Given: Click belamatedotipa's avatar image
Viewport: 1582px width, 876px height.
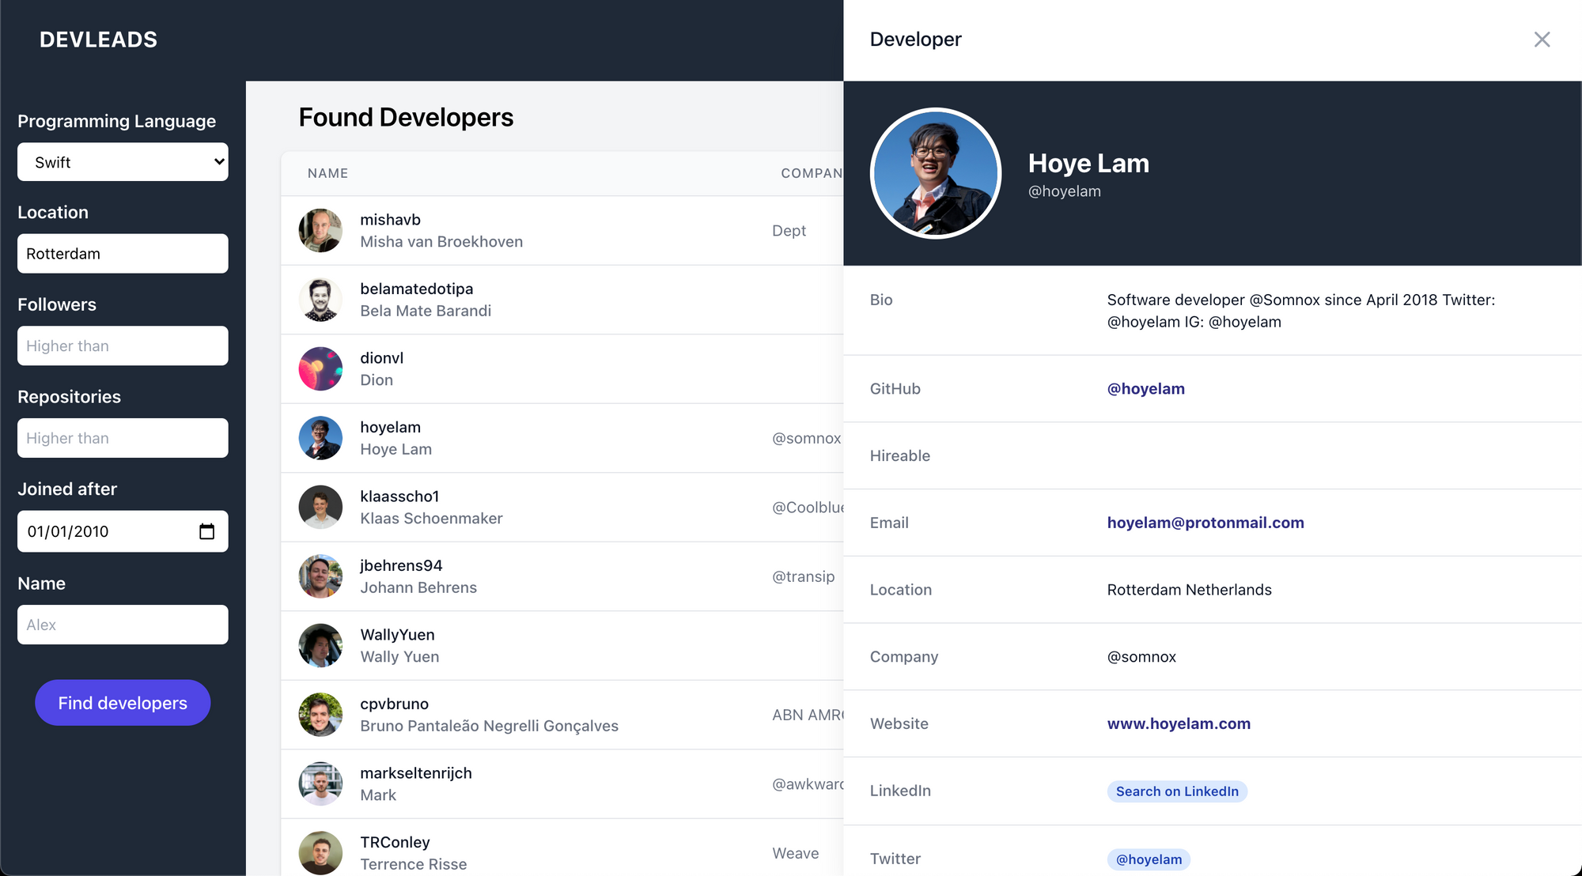Looking at the screenshot, I should tap(320, 300).
